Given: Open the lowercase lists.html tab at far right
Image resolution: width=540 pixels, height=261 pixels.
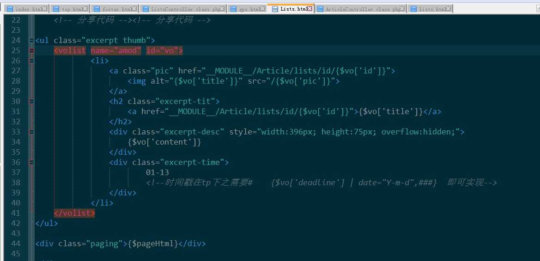Looking at the screenshot, I should tap(430, 9).
